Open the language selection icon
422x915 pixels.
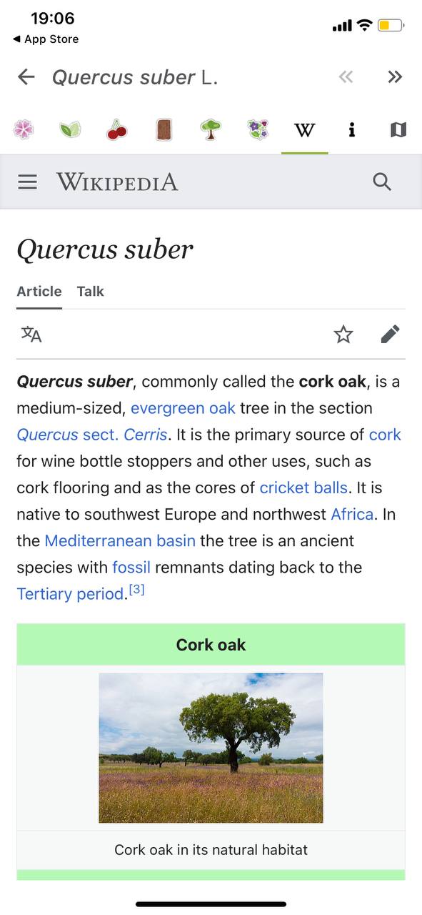[x=31, y=334]
